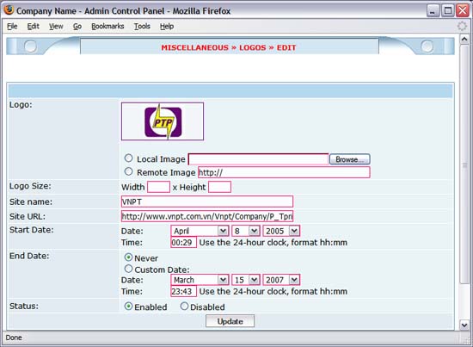This screenshot has width=473, height=347.
Task: Open the File menu
Action: click(12, 27)
